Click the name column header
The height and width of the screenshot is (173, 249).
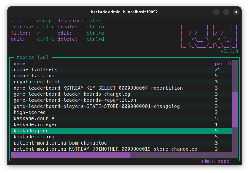(x=20, y=63)
